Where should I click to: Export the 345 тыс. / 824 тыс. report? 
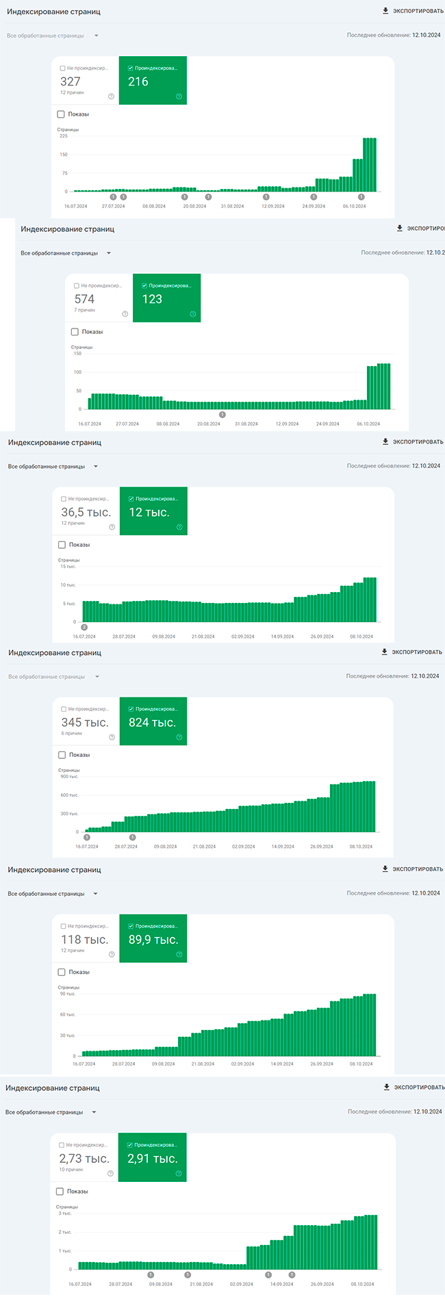pyautogui.click(x=411, y=652)
